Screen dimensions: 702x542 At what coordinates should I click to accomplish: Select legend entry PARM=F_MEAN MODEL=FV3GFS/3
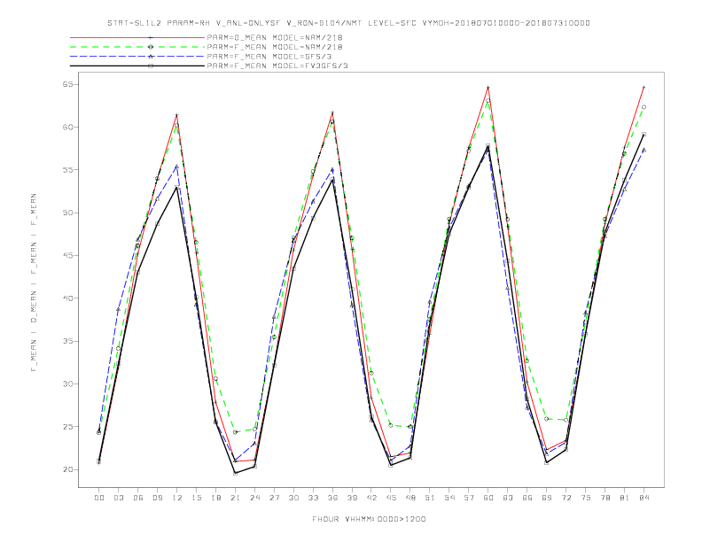(277, 66)
